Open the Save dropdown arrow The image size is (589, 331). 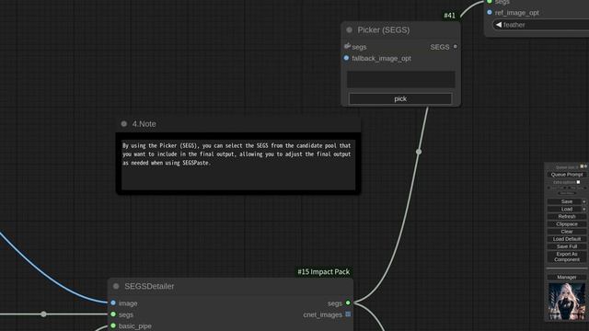tap(584, 201)
